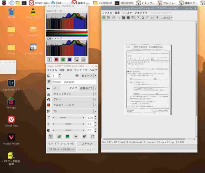The height and width of the screenshot is (173, 205).
Task: Click the undo arrow in viewer toolbar
Action: click(x=118, y=18)
